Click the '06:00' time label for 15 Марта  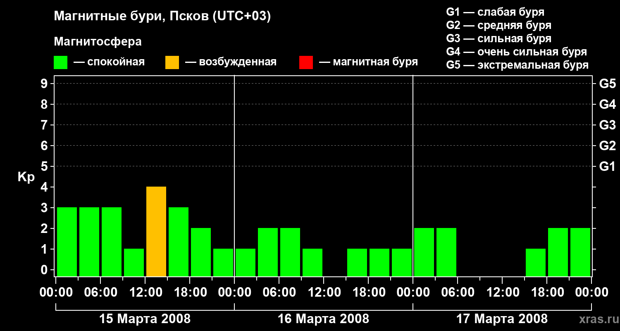(100, 293)
